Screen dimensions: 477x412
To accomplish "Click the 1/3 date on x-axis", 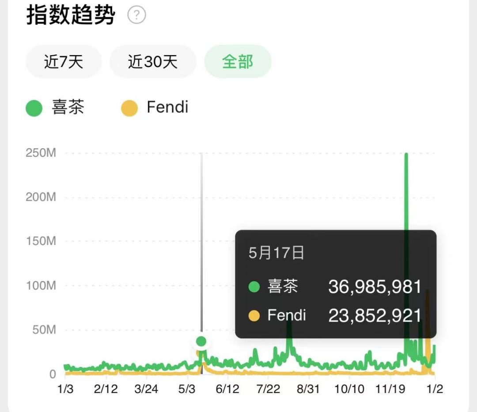I will pos(65,389).
